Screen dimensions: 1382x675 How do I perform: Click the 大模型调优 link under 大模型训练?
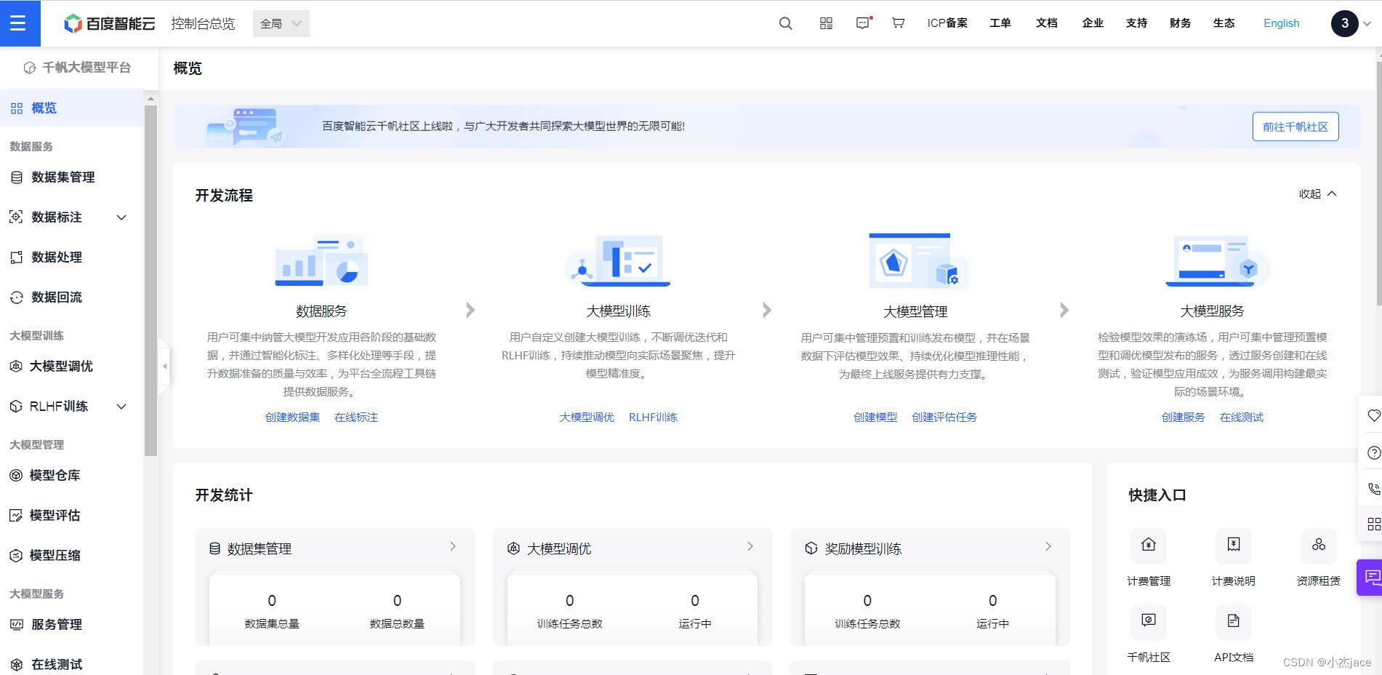point(587,418)
